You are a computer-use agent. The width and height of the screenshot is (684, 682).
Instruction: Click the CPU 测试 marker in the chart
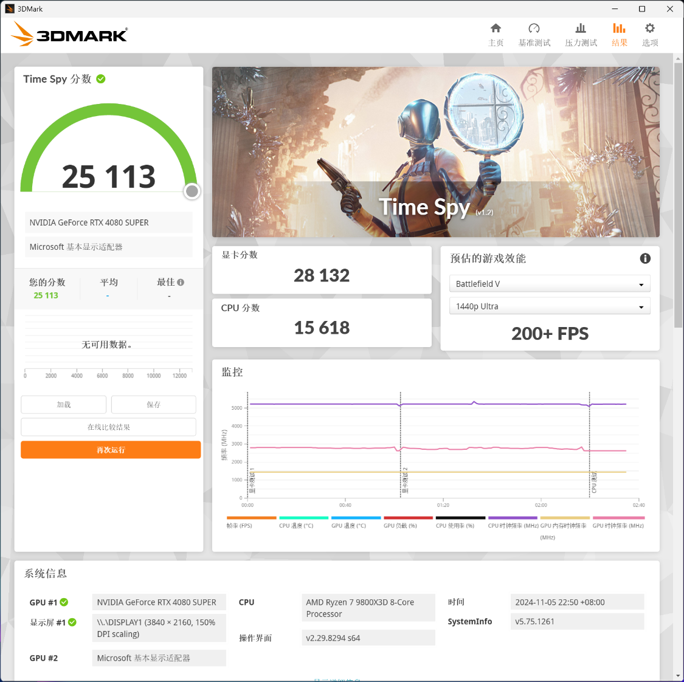593,482
